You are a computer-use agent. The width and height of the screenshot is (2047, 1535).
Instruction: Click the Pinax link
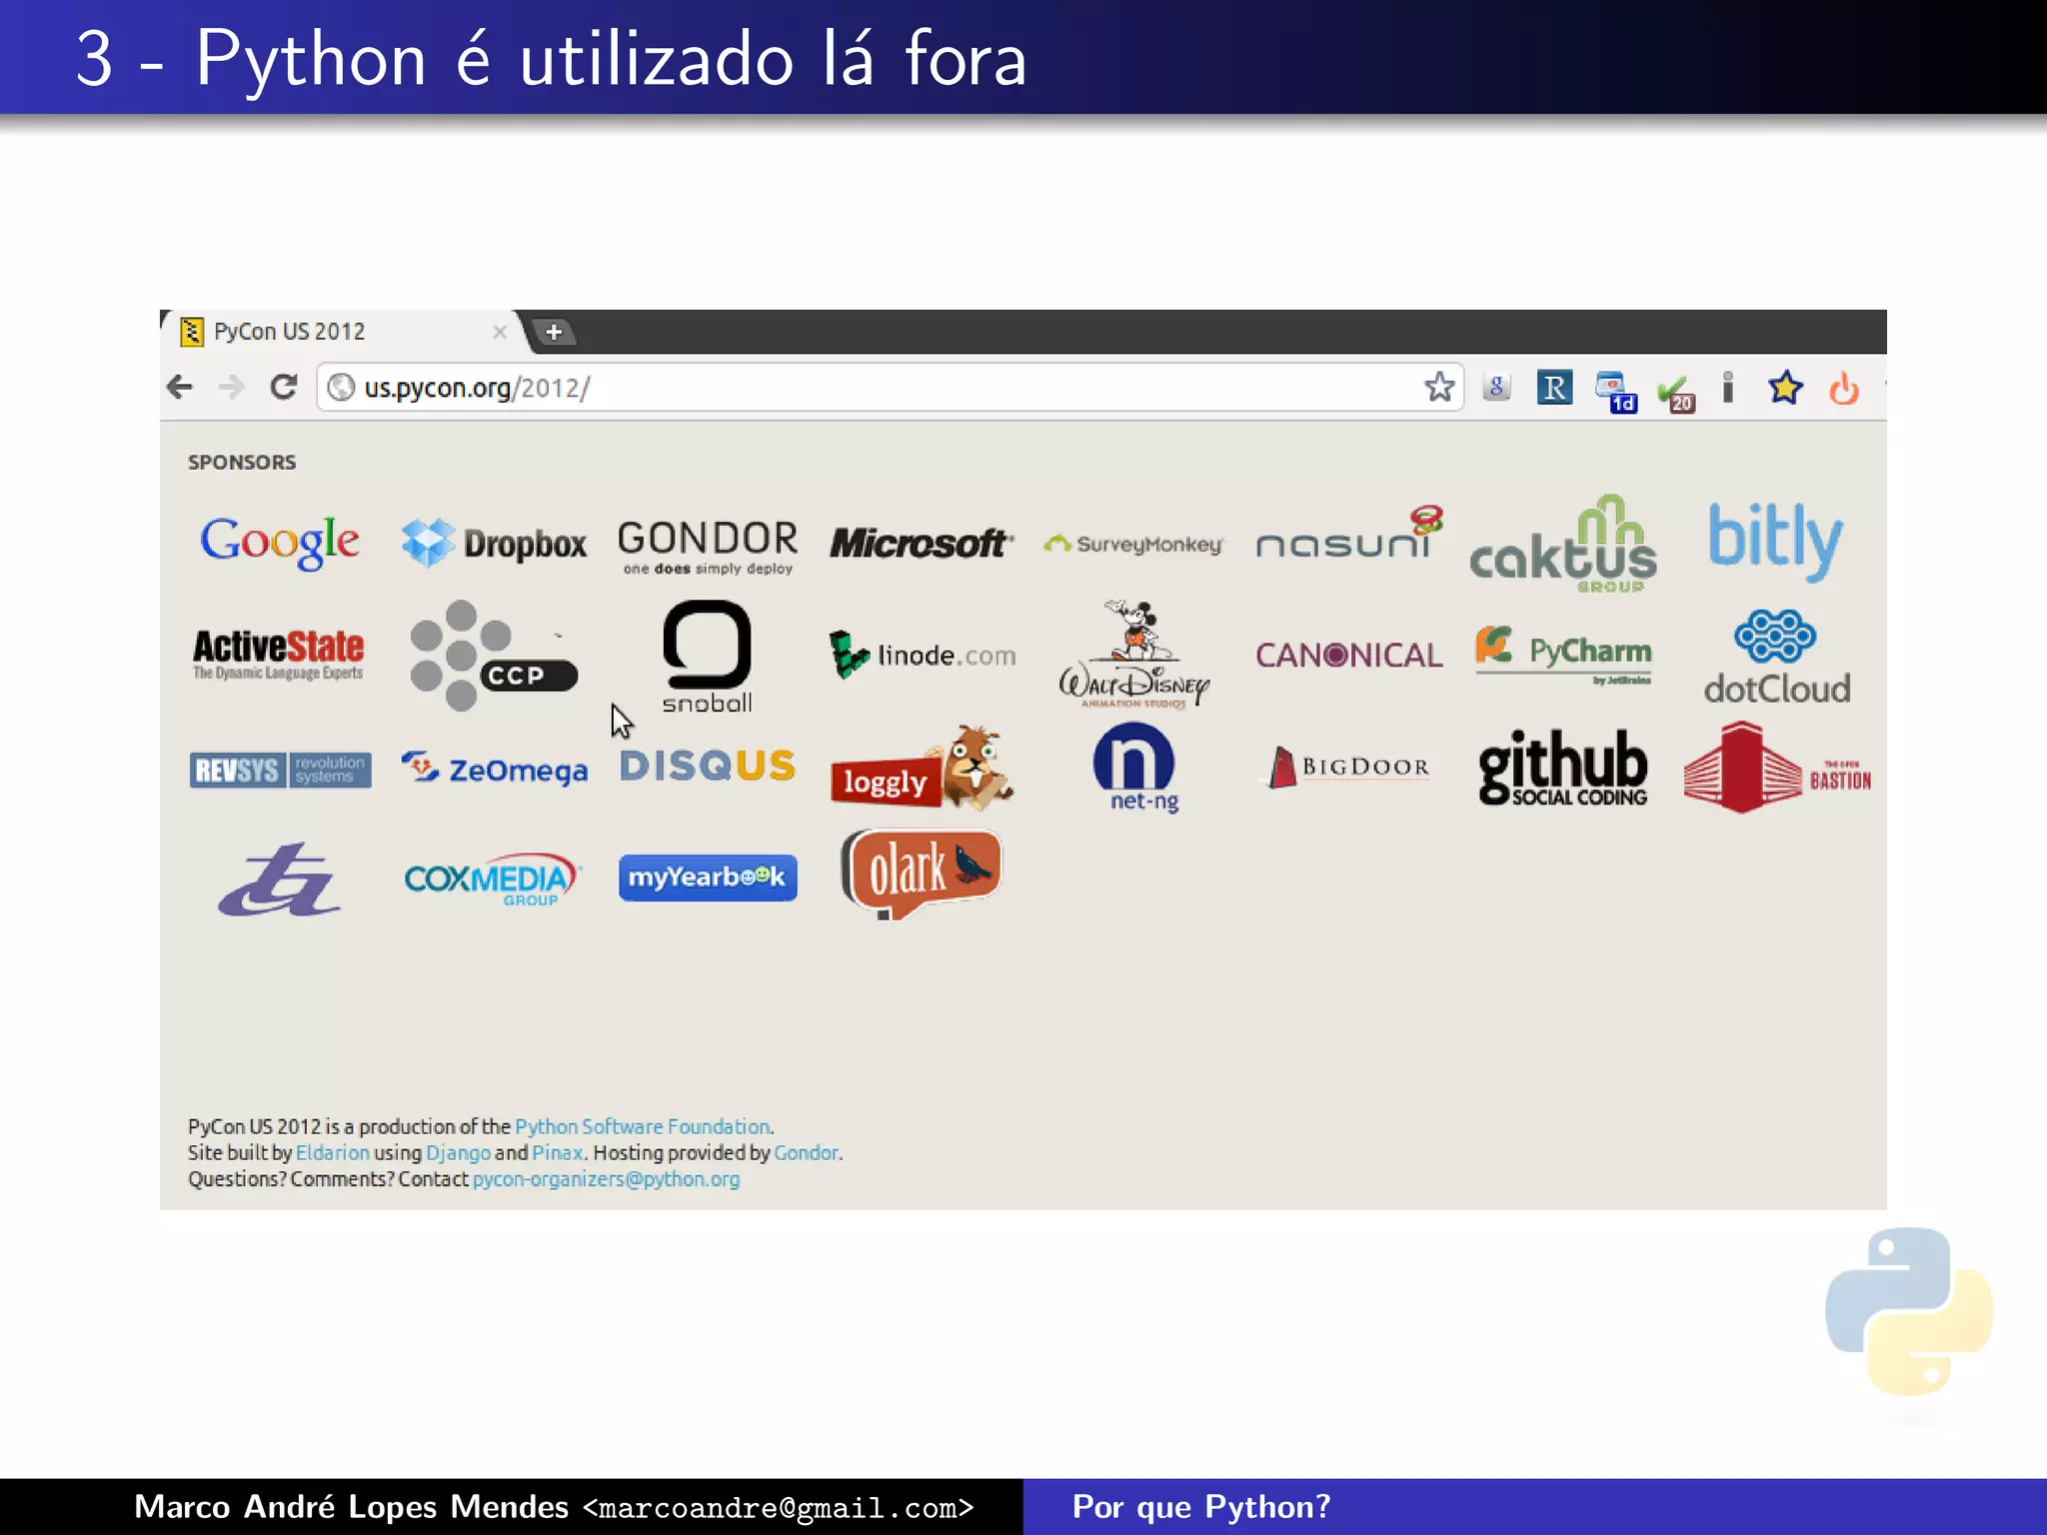click(557, 1152)
